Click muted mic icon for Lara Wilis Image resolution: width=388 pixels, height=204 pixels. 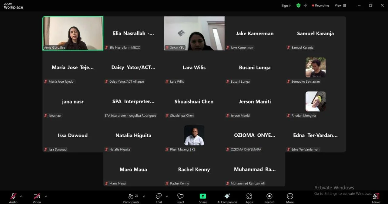(x=167, y=81)
